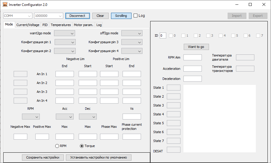Switch to the Current/Voltage tab

coord(28,25)
